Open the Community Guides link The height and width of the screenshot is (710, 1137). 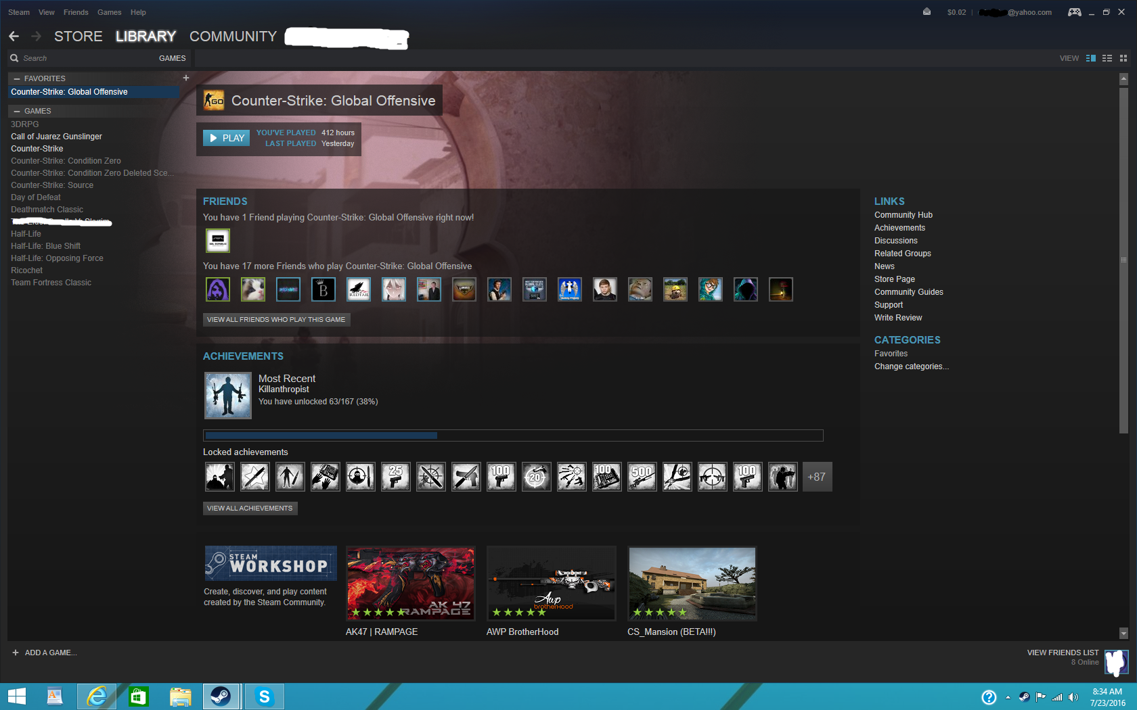909,292
